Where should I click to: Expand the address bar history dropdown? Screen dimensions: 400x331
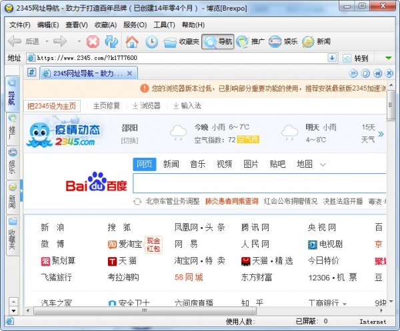(332, 58)
